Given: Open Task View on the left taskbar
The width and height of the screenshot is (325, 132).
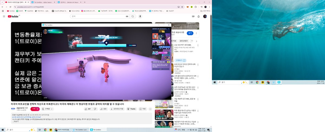Looking at the screenshot, I should pos(40,130).
